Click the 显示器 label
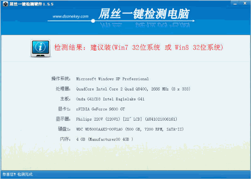 [x=63, y=119]
